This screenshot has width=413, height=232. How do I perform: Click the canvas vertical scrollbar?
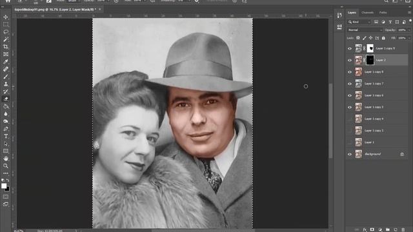(330, 121)
